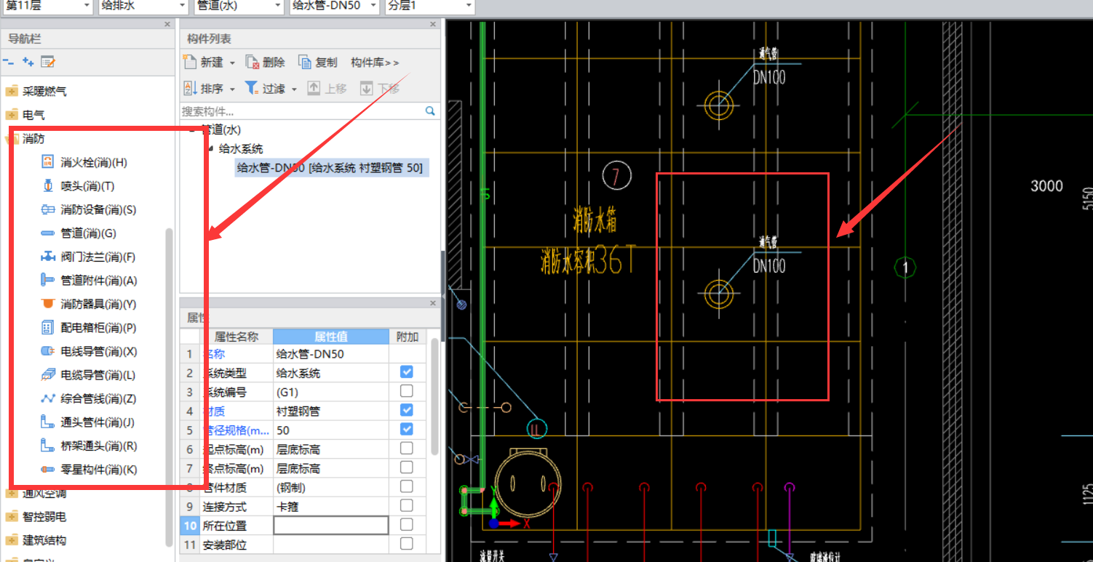
Task: Check 附加 checkbox for 系统编号 row
Action: tap(407, 391)
